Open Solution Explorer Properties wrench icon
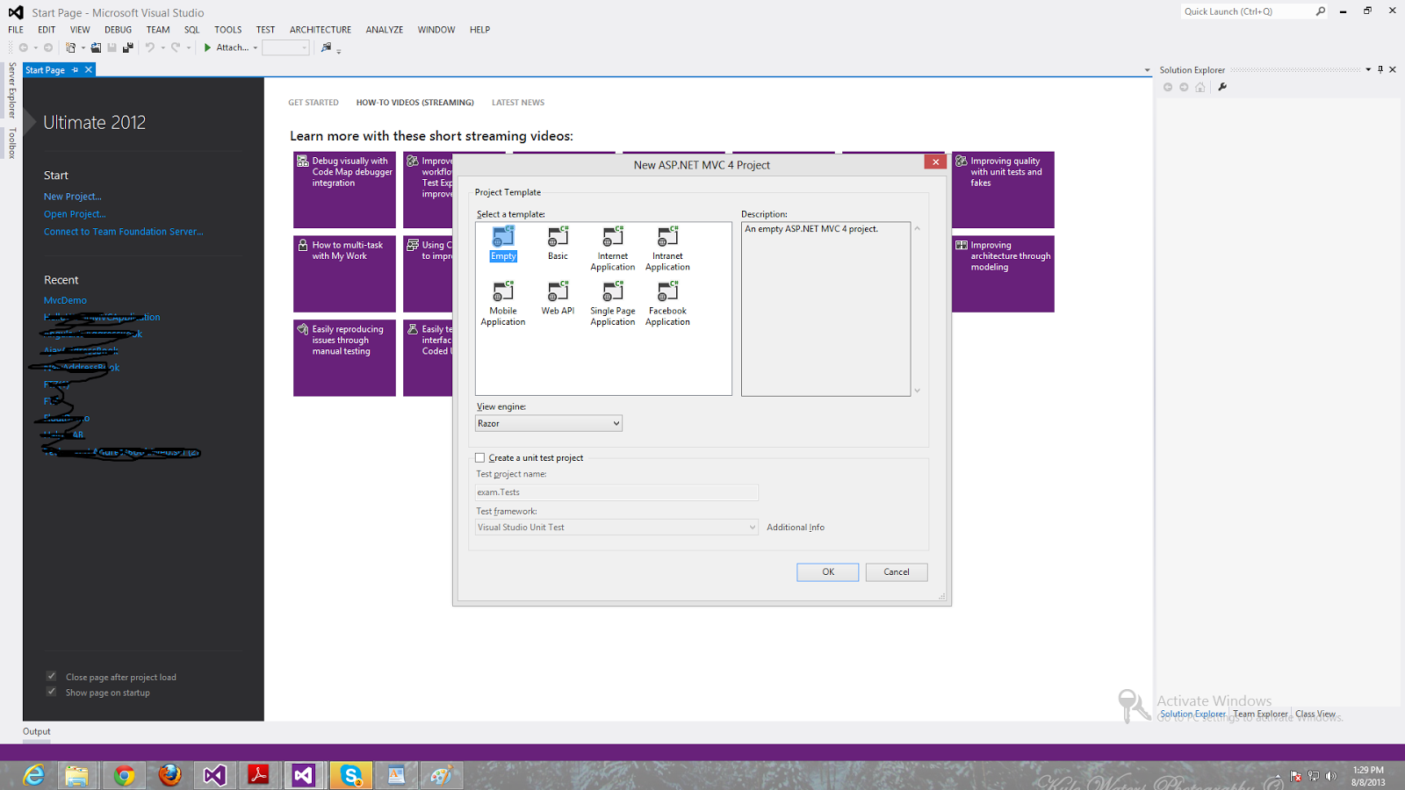Screen dimensions: 1405x790 coord(1222,87)
